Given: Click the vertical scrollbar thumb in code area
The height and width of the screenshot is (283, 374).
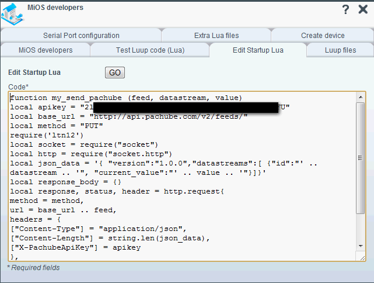Looking at the screenshot, I should pyautogui.click(x=361, y=158).
